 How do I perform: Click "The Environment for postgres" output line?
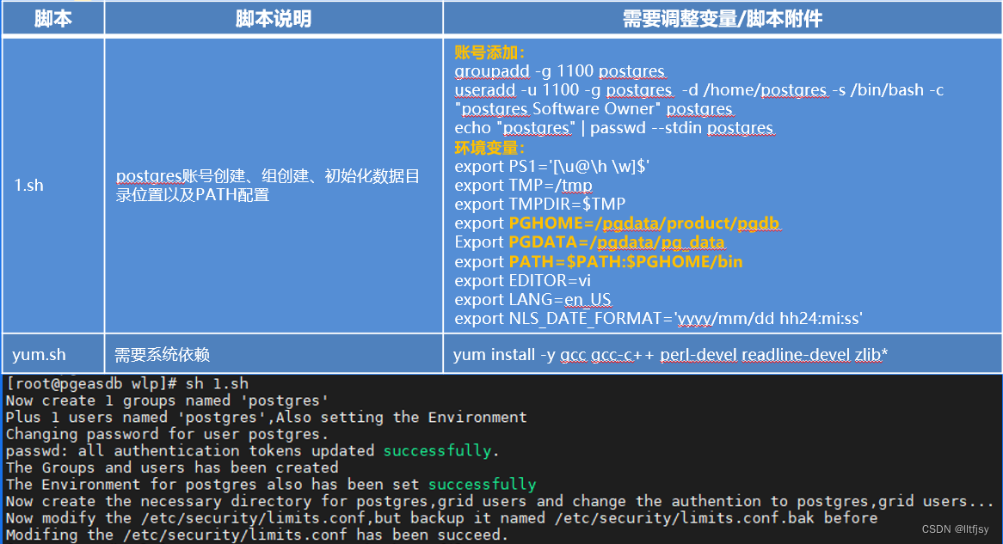point(271,484)
